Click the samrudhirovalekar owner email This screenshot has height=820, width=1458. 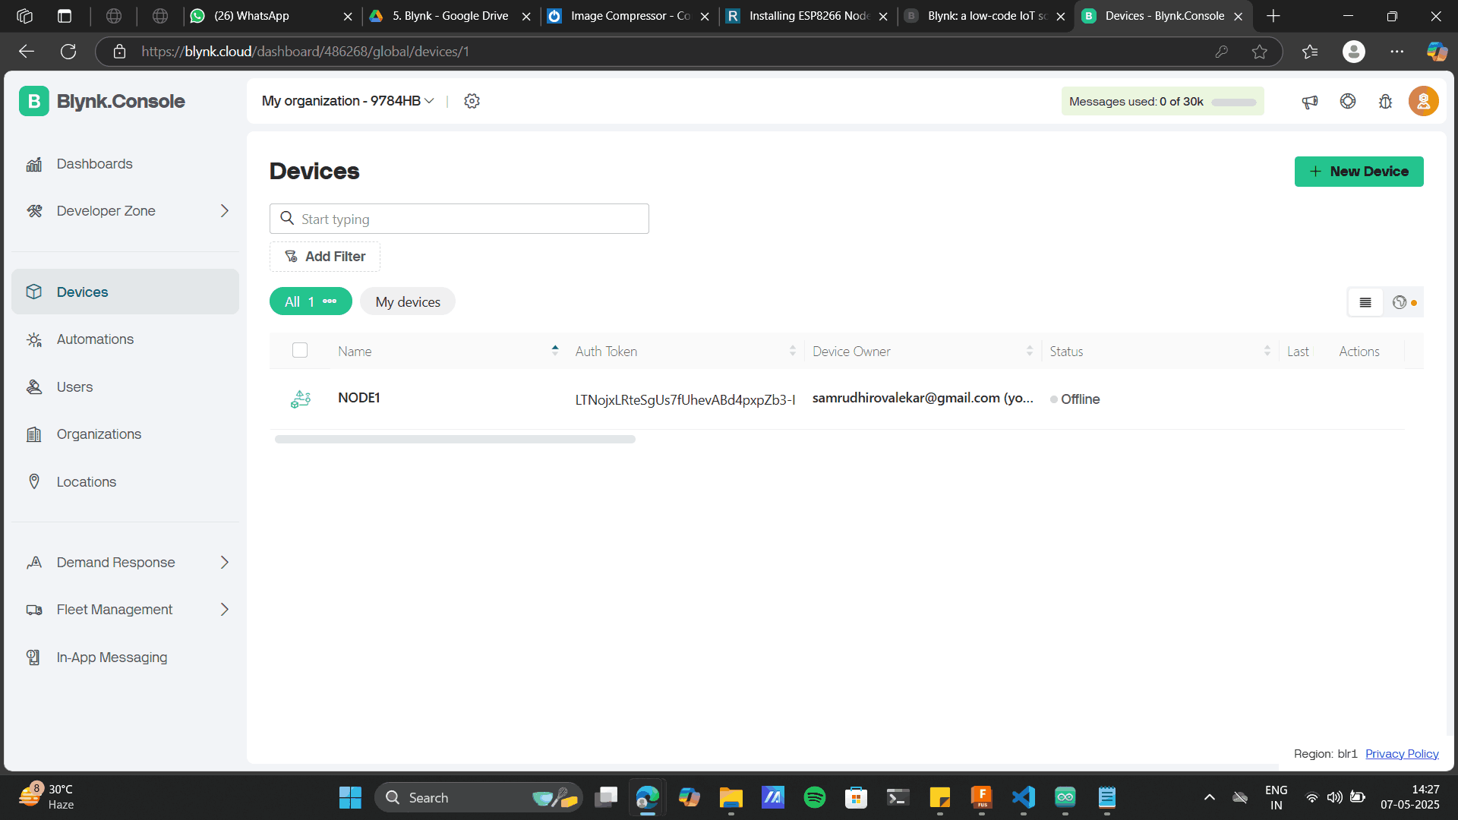923,398
